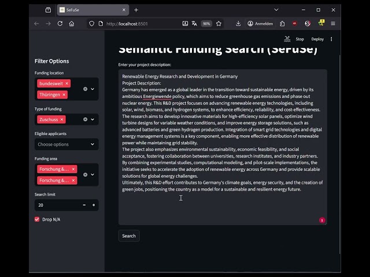Expand the Funding location dropdown

92,89
